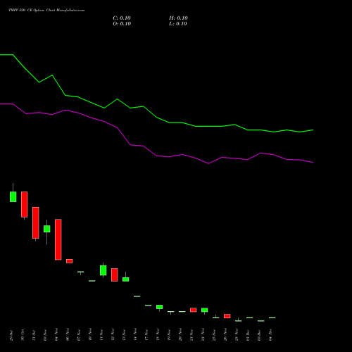Click the open value 'O: 0.10'
The width and height of the screenshot is (352, 352).
[x=122, y=24]
